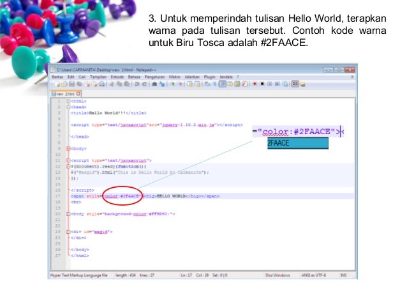The width and height of the screenshot is (407, 306).
Task: Click the Dos\Windows line ending status entry
Action: [x=277, y=275]
